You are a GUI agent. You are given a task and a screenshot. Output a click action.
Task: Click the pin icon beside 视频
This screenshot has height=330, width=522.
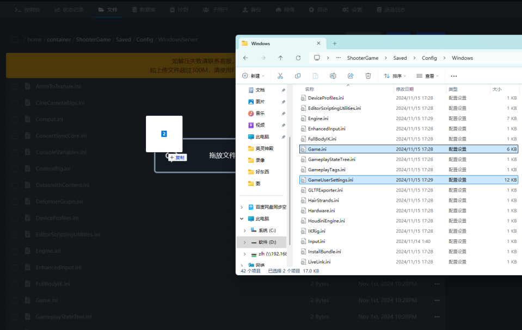[283, 125]
